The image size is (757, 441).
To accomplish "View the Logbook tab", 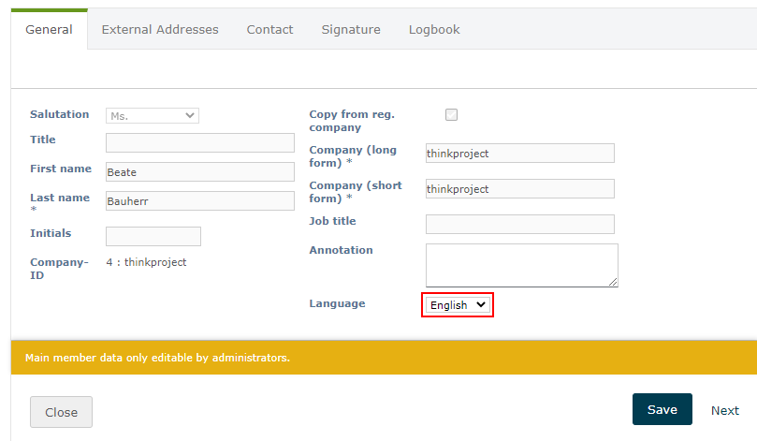I will 434,30.
